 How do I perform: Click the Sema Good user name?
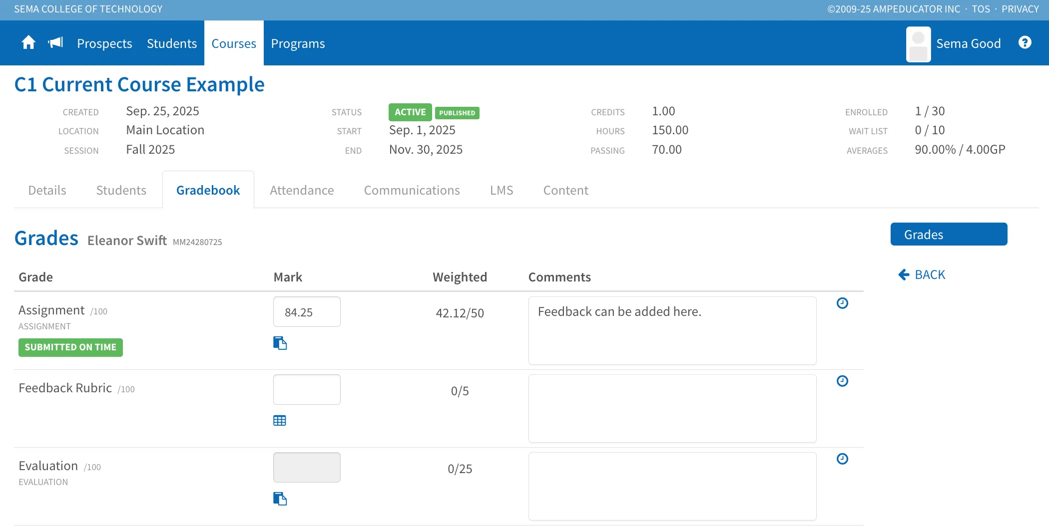968,43
